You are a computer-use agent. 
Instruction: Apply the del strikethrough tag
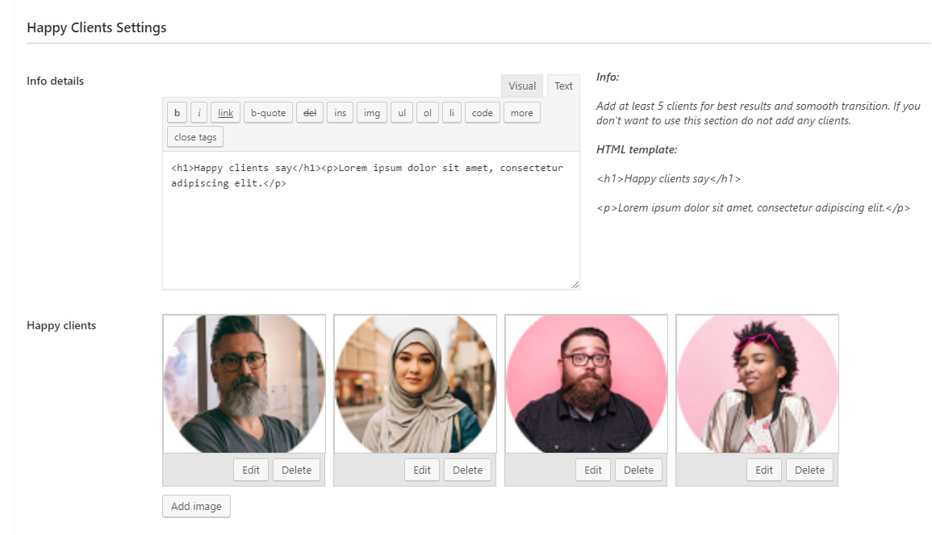(x=310, y=113)
